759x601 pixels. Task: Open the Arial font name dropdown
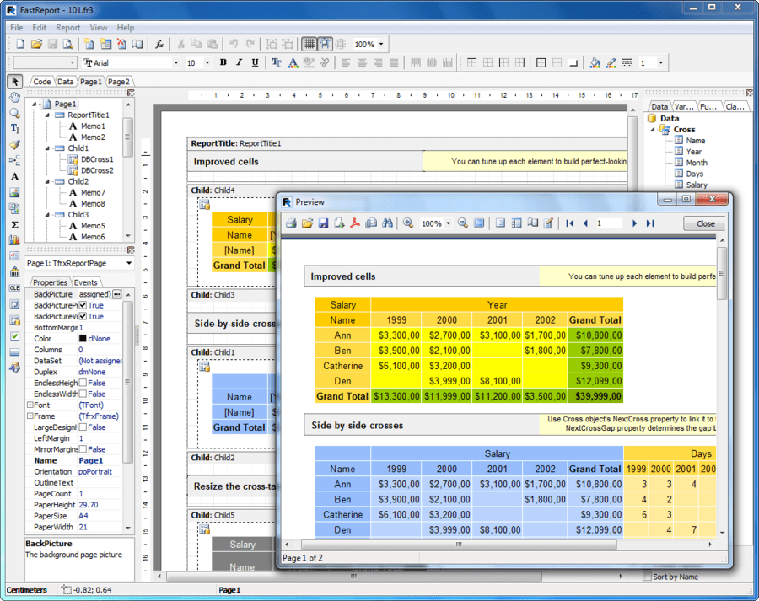coord(175,62)
